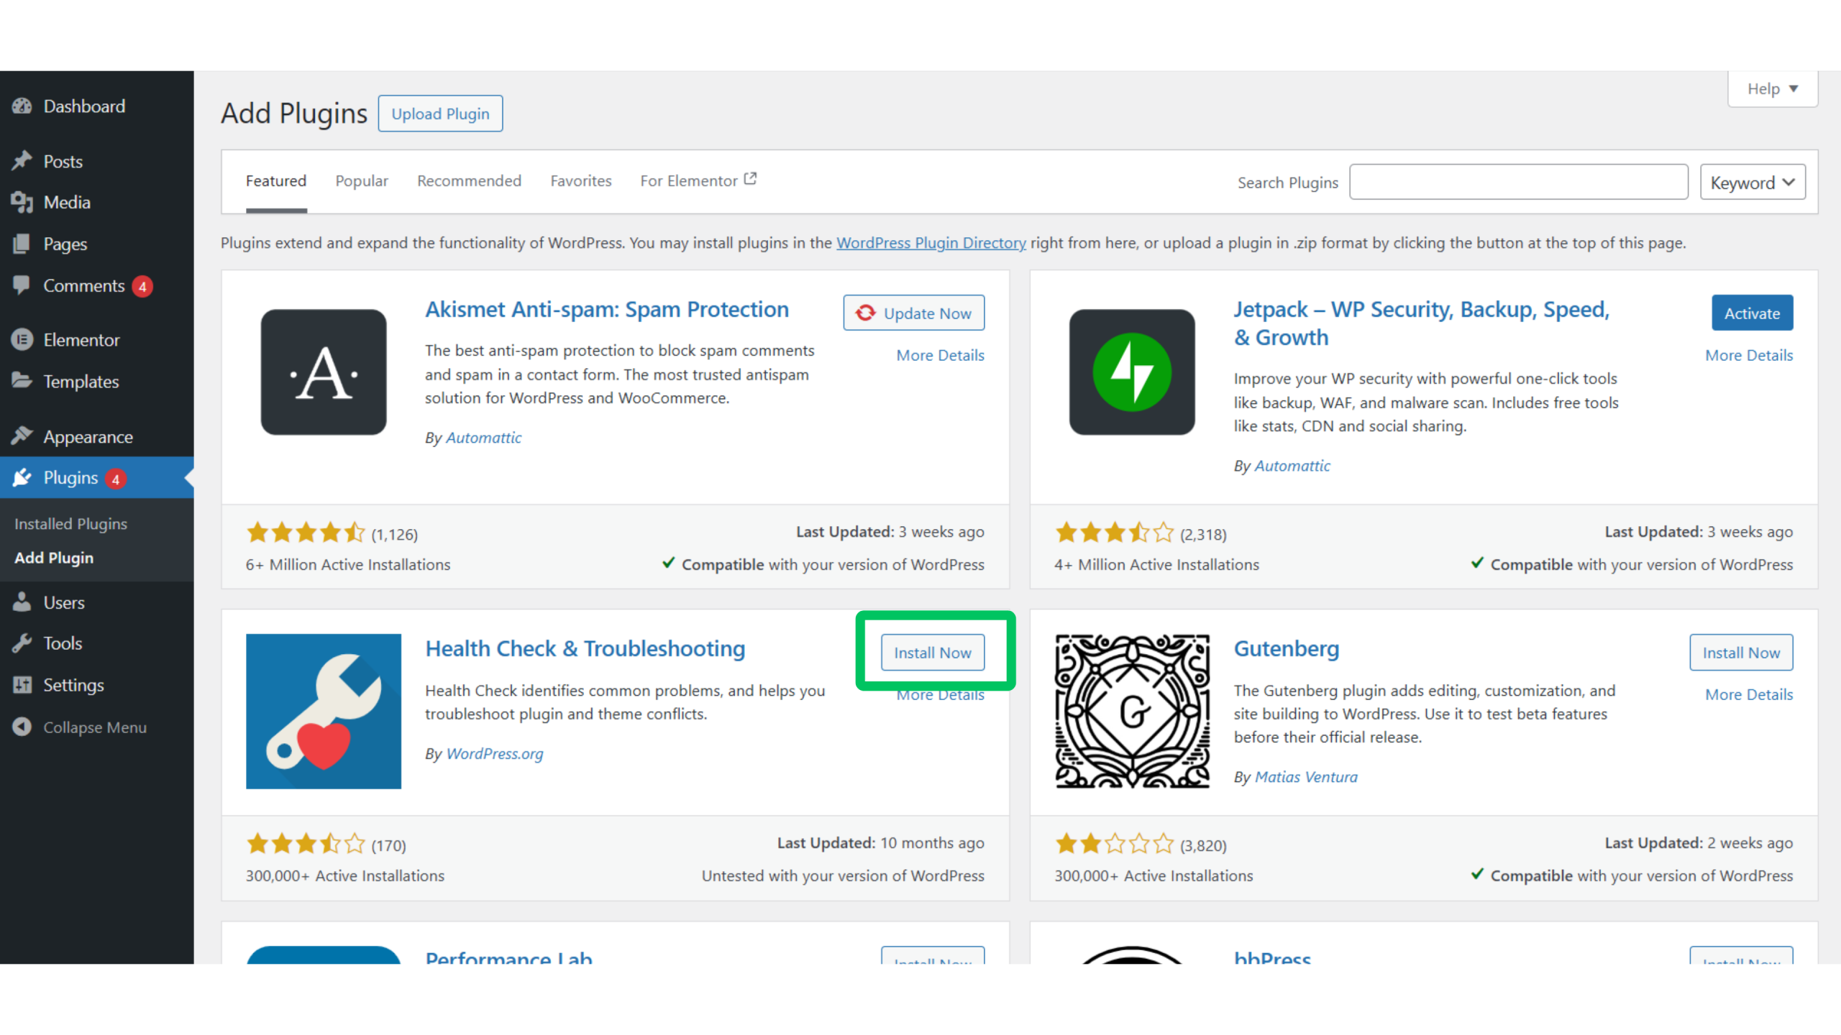The image size is (1841, 1035).
Task: Click the Settings sliders icon
Action: point(22,685)
